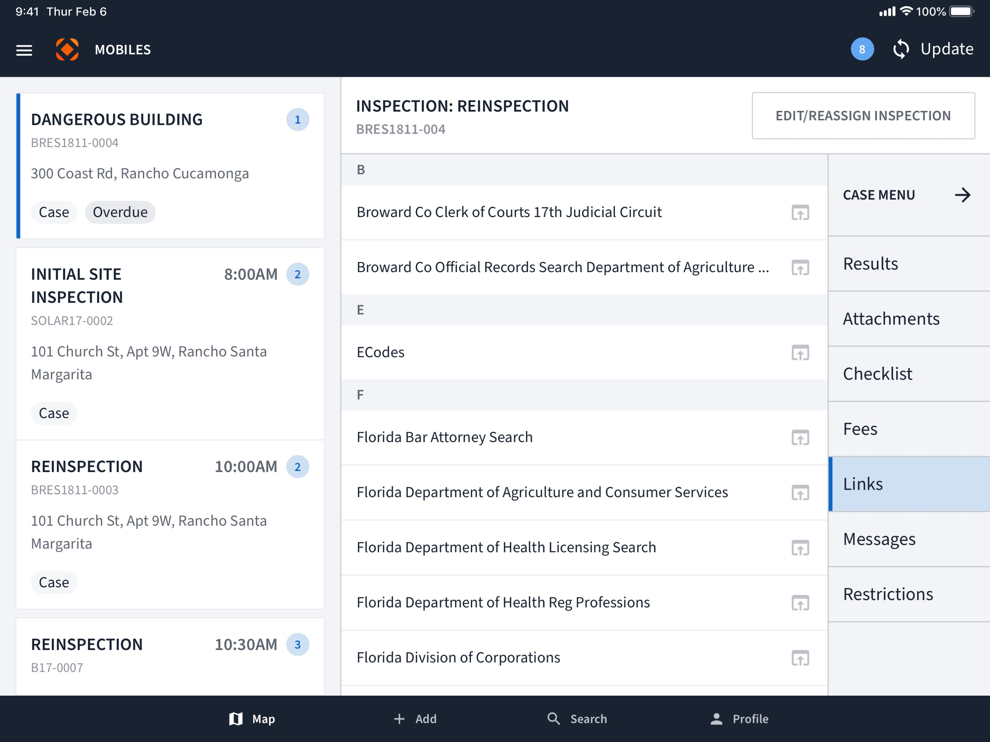
Task: Tap the orange Mobiles app logo
Action: click(x=67, y=49)
